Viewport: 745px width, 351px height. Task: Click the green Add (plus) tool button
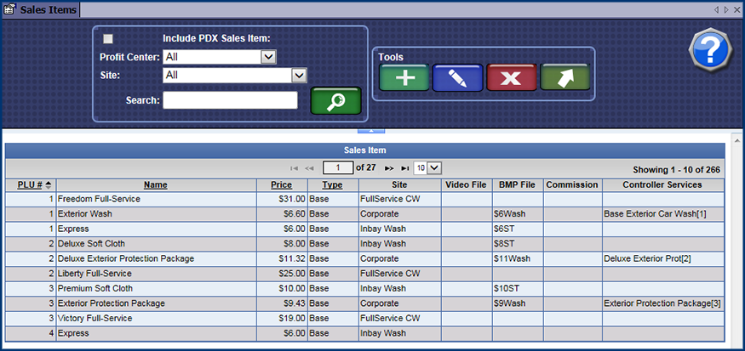point(404,77)
